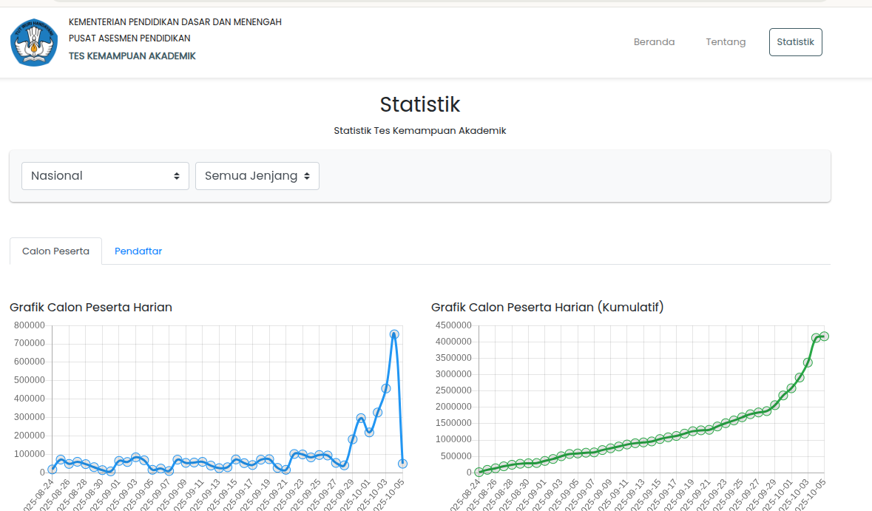872x511 pixels.
Task: Click the Statistik page heading
Action: coord(419,104)
